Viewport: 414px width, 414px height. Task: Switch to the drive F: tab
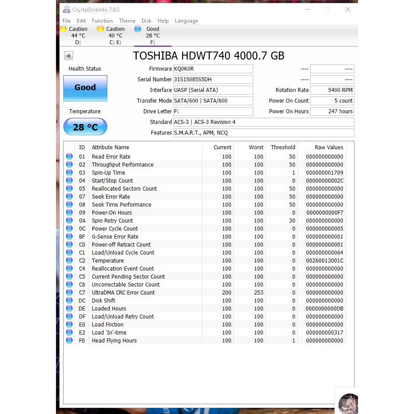[152, 35]
